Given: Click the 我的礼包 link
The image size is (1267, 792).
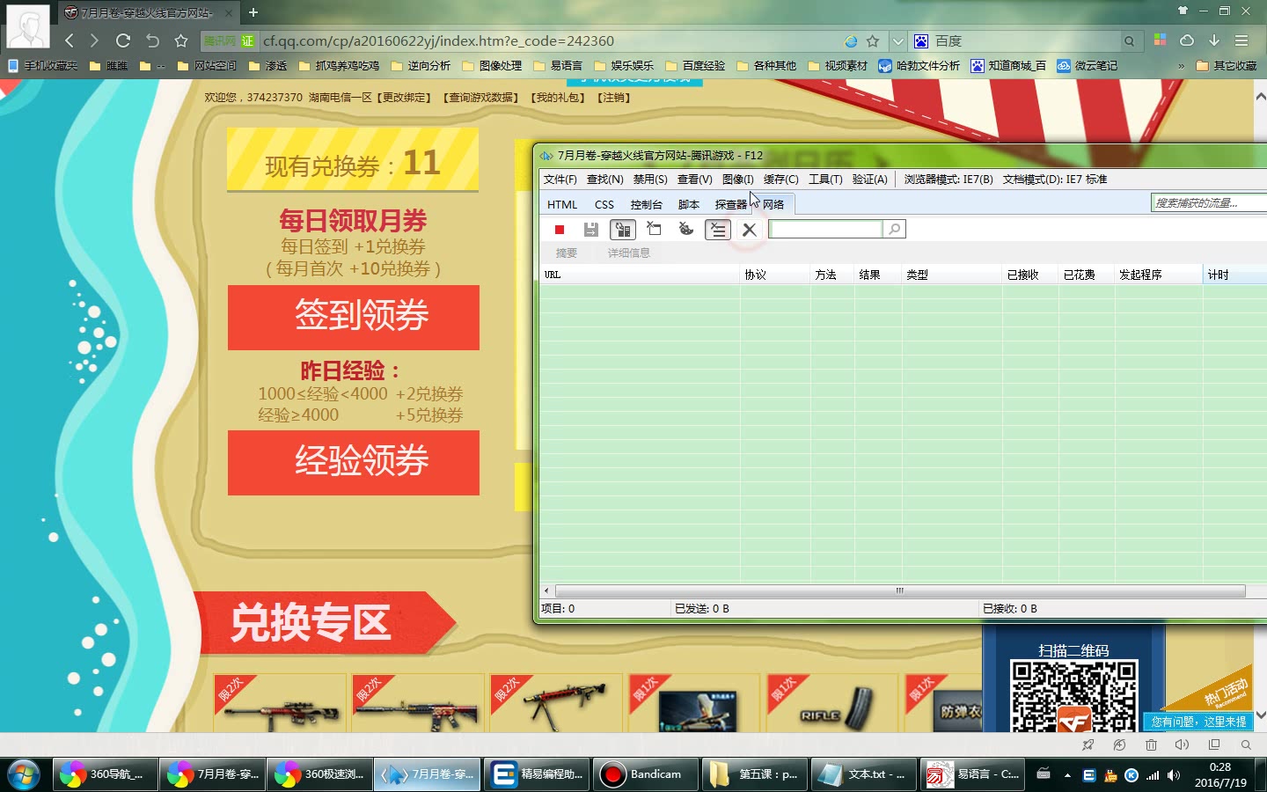Looking at the screenshot, I should pos(558,98).
